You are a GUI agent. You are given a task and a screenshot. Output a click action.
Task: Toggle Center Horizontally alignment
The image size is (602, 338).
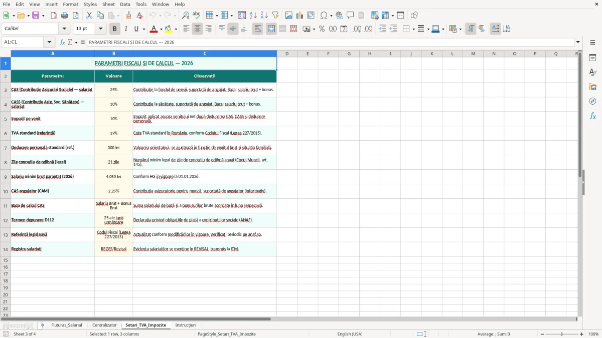[x=197, y=29]
